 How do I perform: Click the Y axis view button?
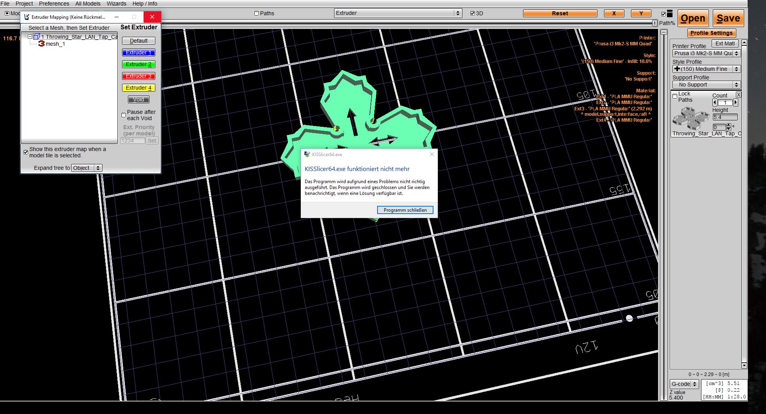(x=641, y=13)
